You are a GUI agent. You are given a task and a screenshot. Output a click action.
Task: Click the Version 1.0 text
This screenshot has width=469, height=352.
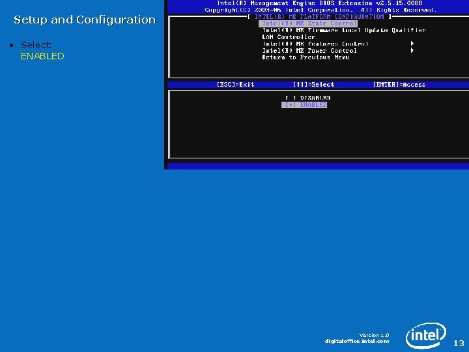coord(374,335)
